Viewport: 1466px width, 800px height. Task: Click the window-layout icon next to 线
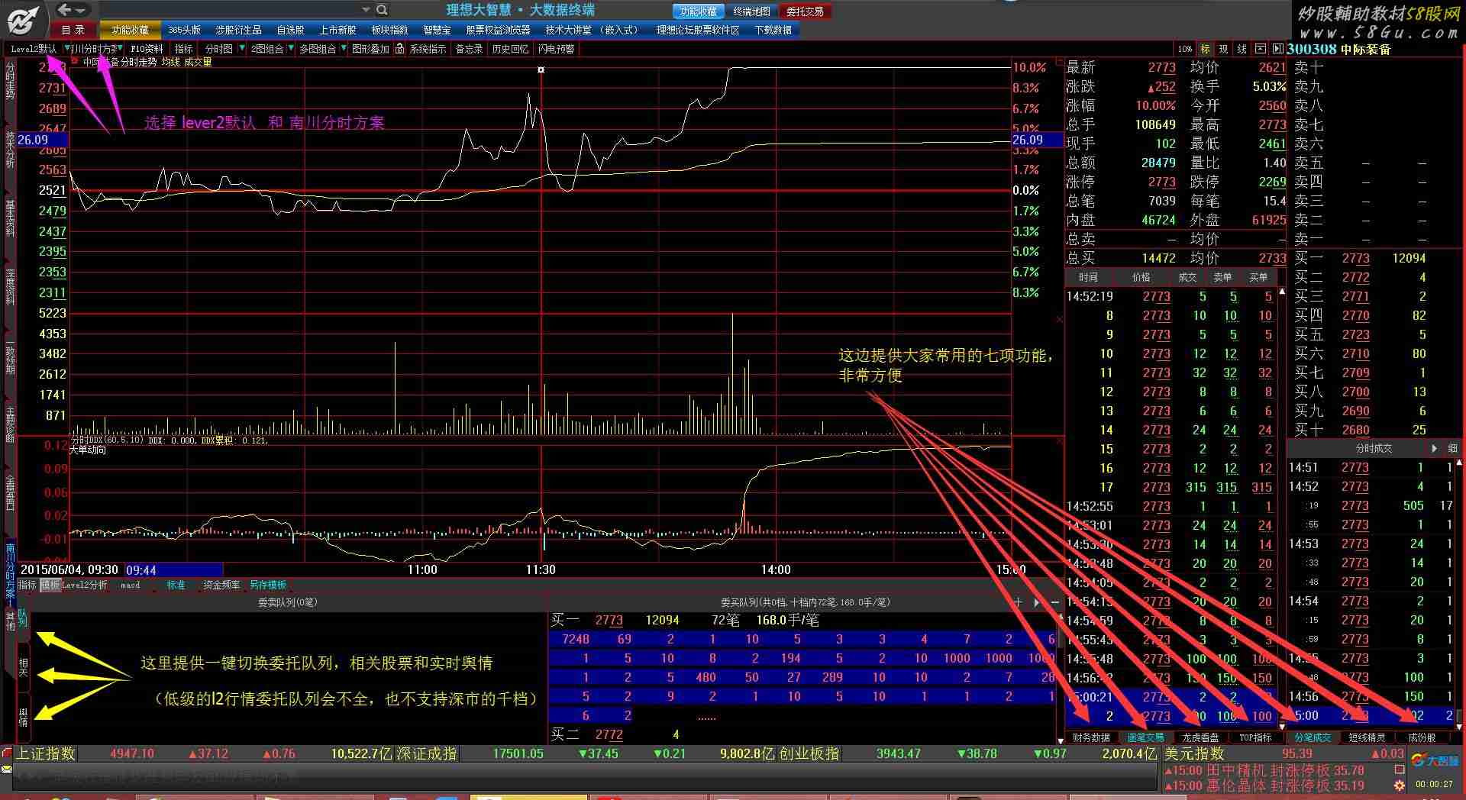click(x=1260, y=49)
